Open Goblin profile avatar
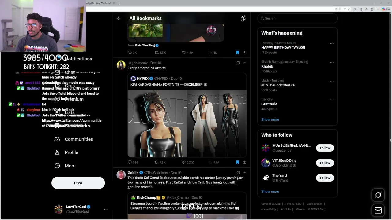Screen dimensions: 392x220 pos(121,175)
